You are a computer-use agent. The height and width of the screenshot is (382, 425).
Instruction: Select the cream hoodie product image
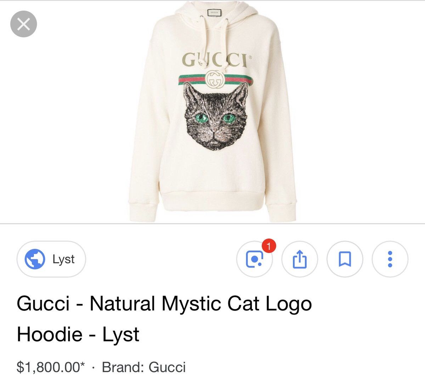(x=212, y=112)
